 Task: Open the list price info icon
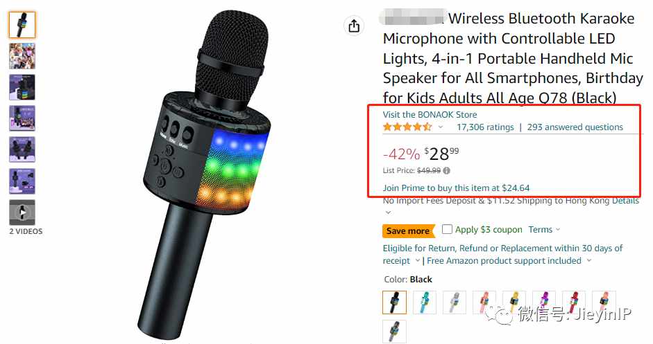[x=446, y=171]
